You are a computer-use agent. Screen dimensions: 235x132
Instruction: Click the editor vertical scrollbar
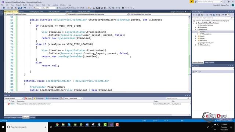pos(189,54)
